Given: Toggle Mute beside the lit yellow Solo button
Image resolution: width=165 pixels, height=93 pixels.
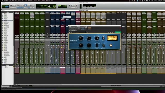Looking at the screenshot, I should [64, 47].
